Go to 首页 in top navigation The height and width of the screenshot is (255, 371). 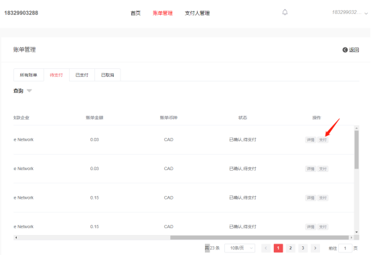pos(135,13)
